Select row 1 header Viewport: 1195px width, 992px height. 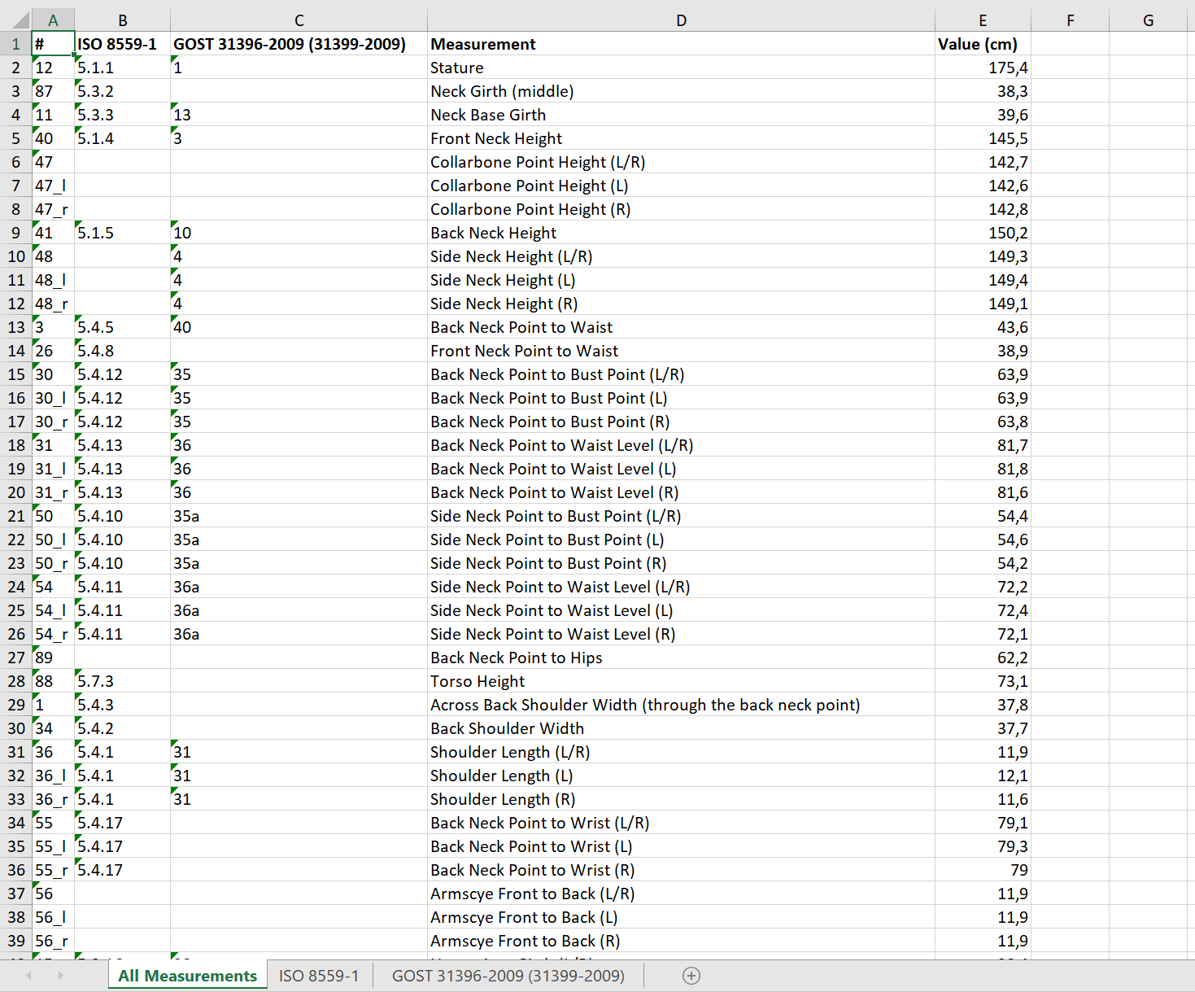click(15, 43)
